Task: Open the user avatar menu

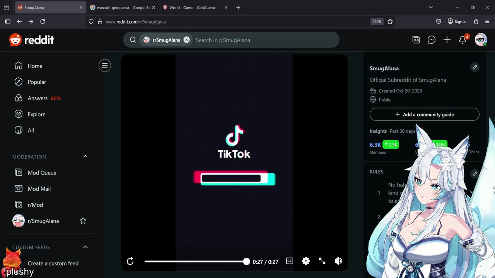Action: [481, 40]
